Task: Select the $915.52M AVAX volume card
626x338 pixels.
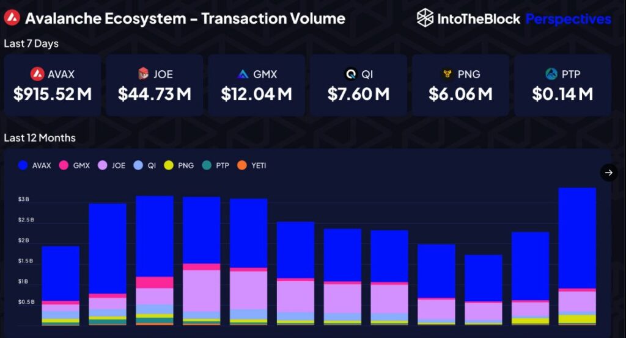Action: coord(53,85)
